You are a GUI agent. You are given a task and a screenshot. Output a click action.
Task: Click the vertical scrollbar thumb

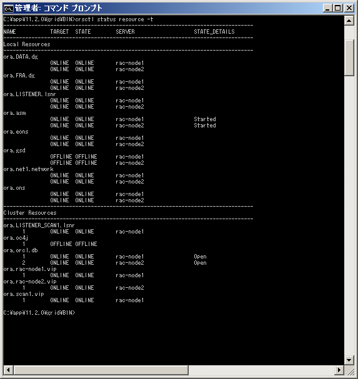349,58
